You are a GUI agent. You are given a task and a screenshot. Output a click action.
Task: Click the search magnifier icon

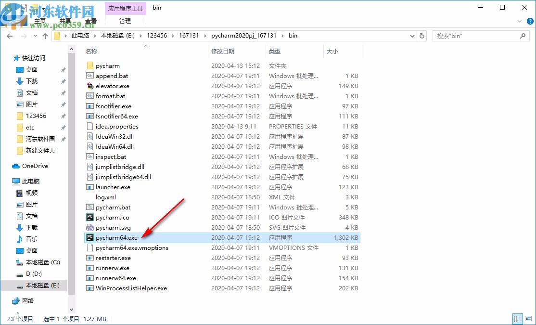tap(523, 36)
